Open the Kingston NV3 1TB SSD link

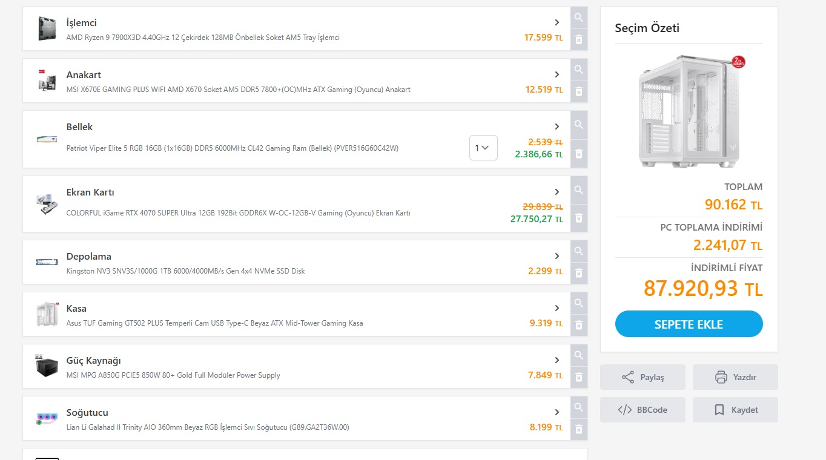click(x=185, y=271)
